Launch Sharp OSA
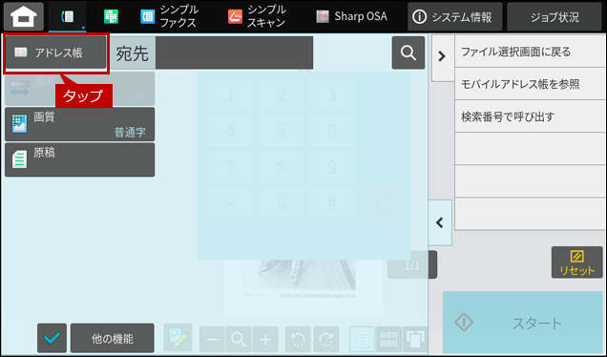The image size is (607, 357). click(x=351, y=16)
